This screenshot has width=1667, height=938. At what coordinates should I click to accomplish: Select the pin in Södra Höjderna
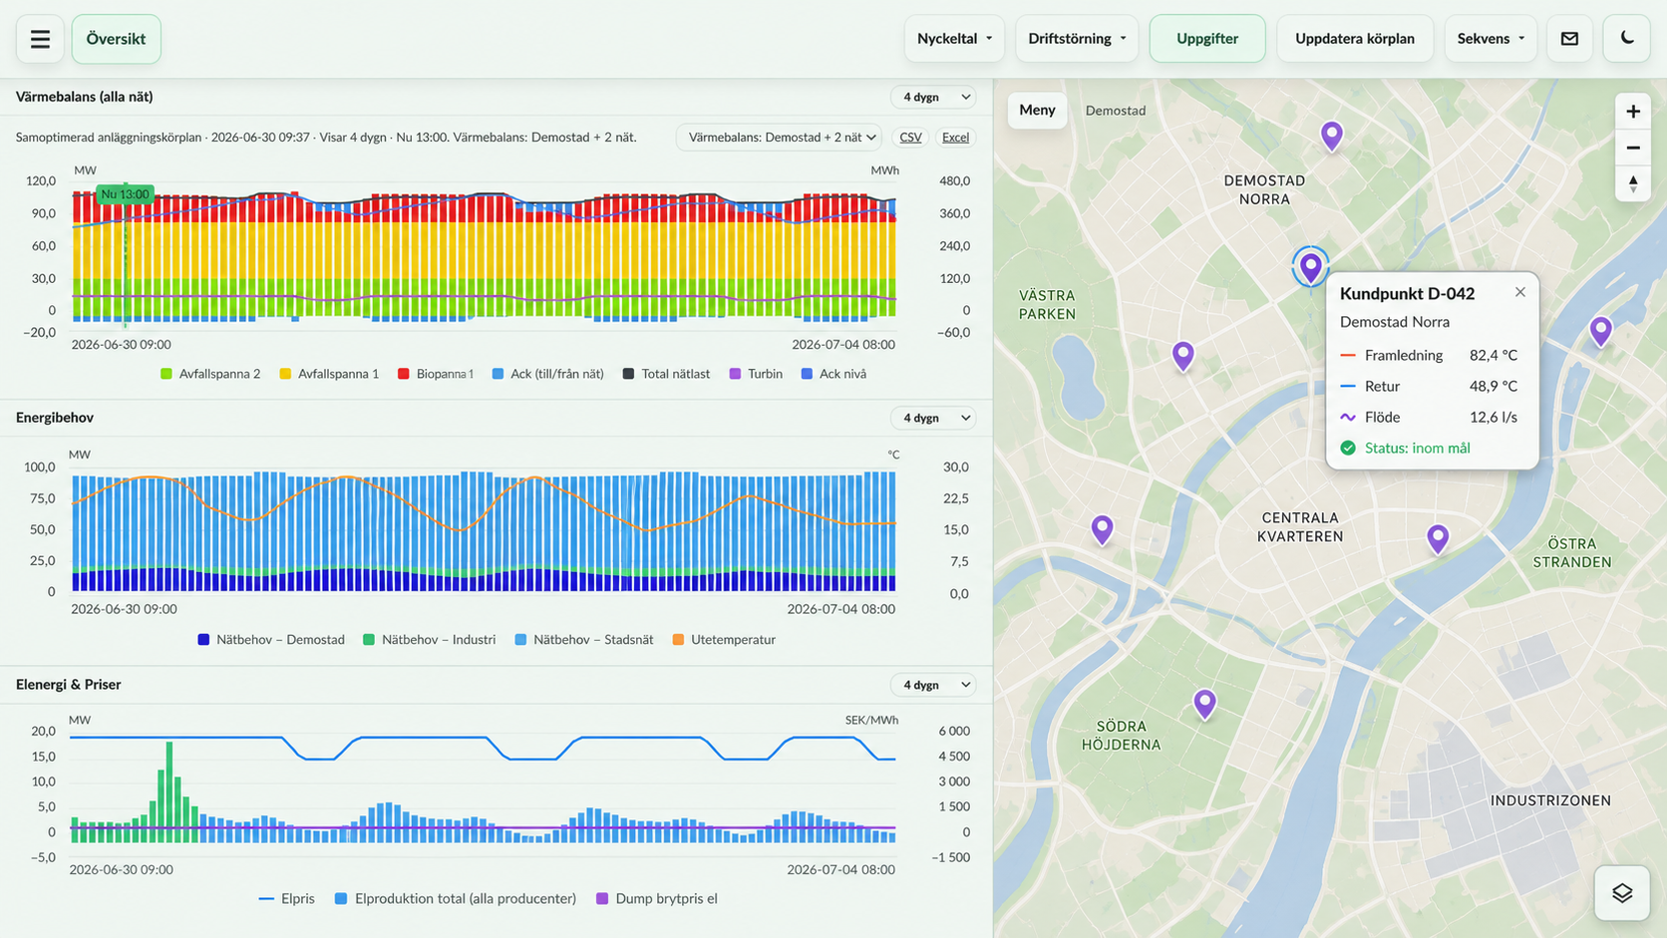pyautogui.click(x=1205, y=704)
